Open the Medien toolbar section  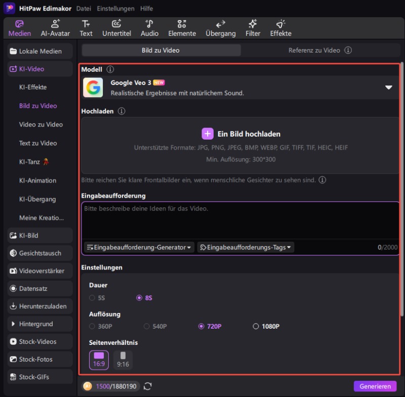19,28
